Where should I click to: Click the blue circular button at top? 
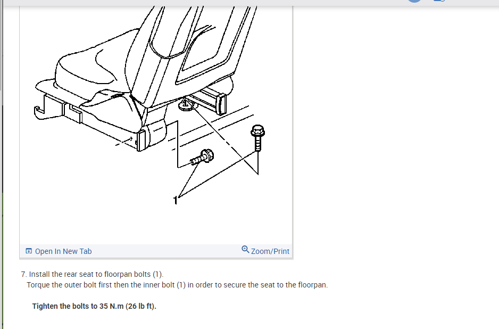click(x=414, y=1)
